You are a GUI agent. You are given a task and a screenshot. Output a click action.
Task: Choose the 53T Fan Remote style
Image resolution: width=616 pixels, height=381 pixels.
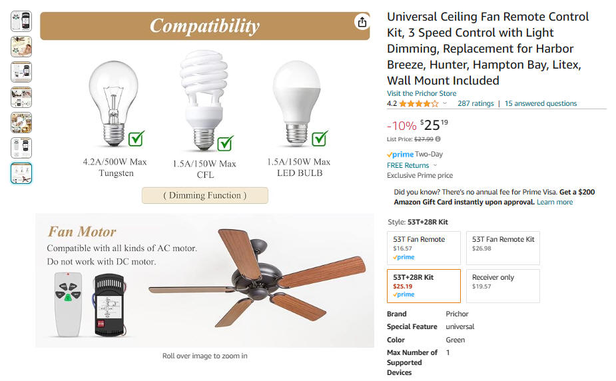click(424, 248)
